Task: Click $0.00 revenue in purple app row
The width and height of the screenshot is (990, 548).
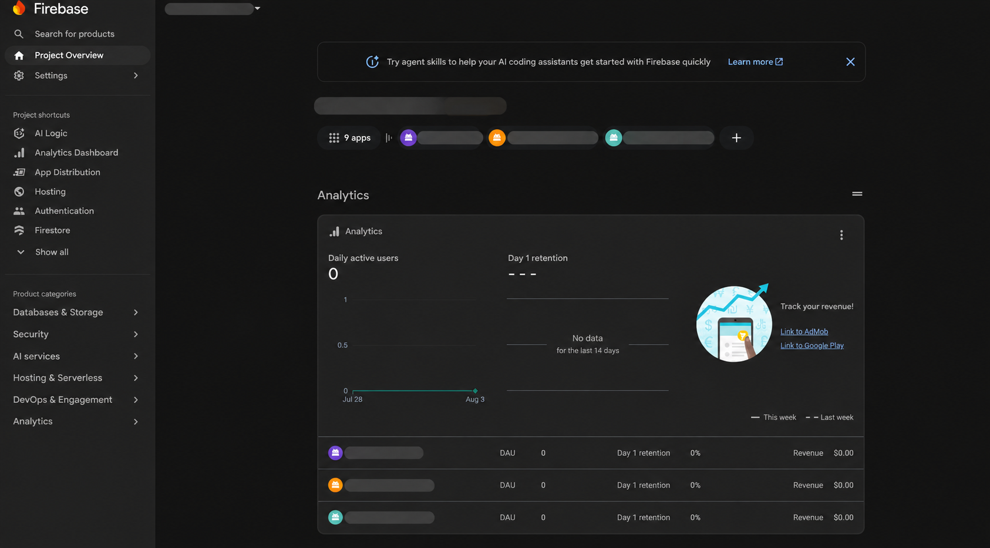Action: pos(843,453)
